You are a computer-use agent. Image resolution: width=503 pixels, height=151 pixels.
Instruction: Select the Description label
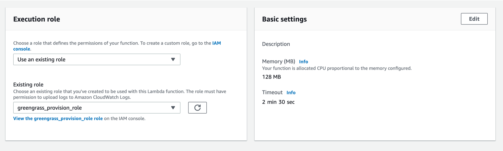pos(276,44)
